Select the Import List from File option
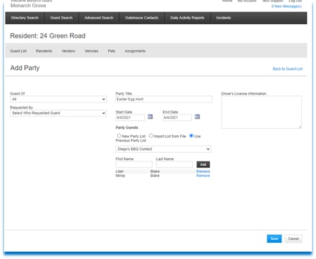This screenshot has height=259, width=316. coord(151,136)
